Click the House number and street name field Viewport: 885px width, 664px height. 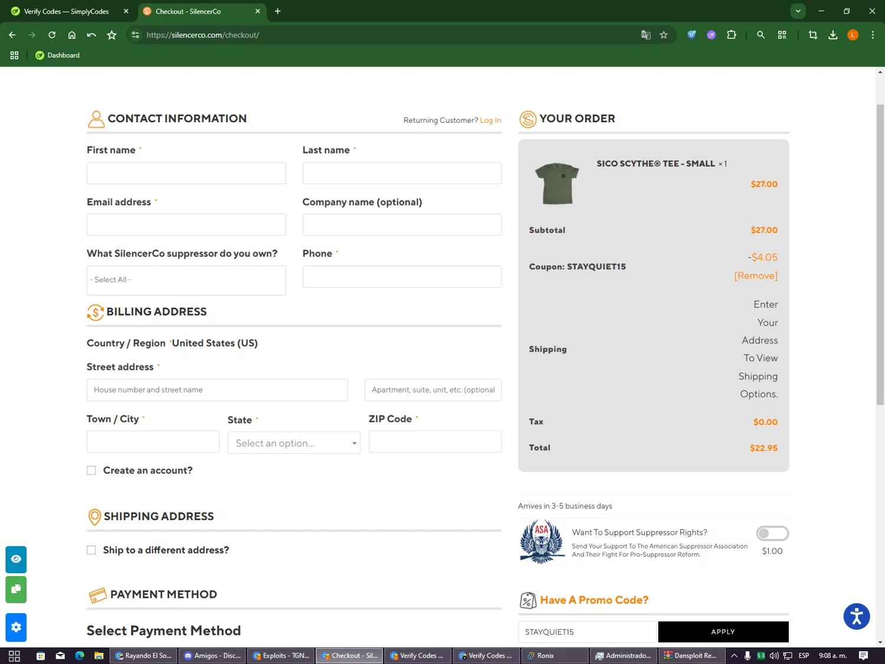217,390
